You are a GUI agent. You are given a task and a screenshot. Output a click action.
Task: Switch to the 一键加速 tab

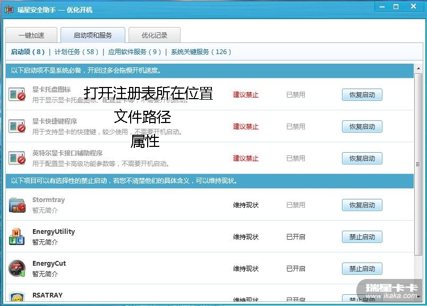coord(31,36)
